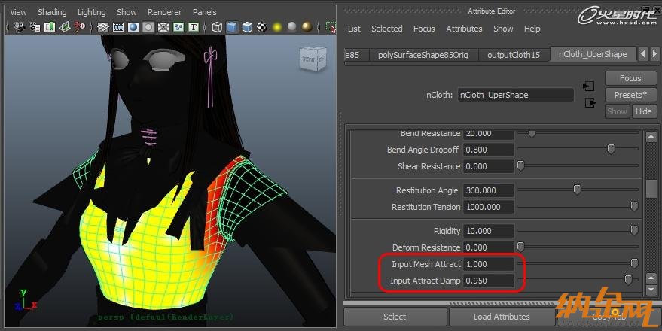Select Smooth Shade All blue cube icon
662x331 pixels.
(232, 27)
